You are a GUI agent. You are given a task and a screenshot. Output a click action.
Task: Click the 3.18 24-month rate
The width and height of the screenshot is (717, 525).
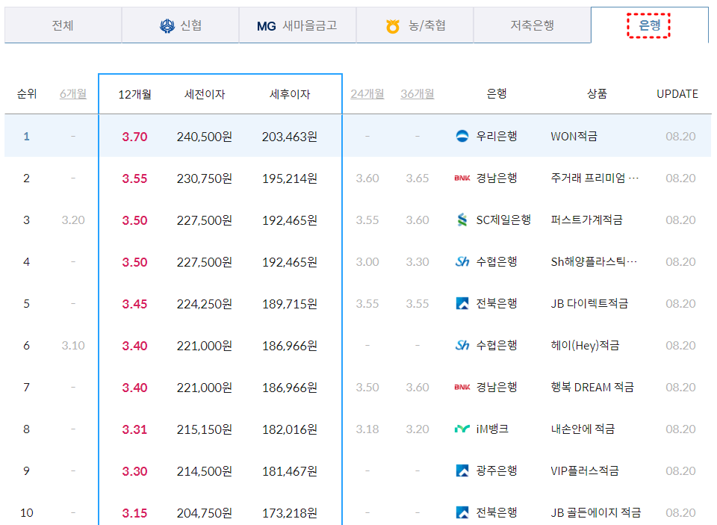click(367, 429)
